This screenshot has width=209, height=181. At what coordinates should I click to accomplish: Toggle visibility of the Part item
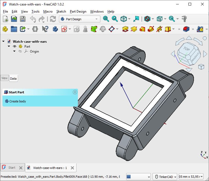pos(15,47)
